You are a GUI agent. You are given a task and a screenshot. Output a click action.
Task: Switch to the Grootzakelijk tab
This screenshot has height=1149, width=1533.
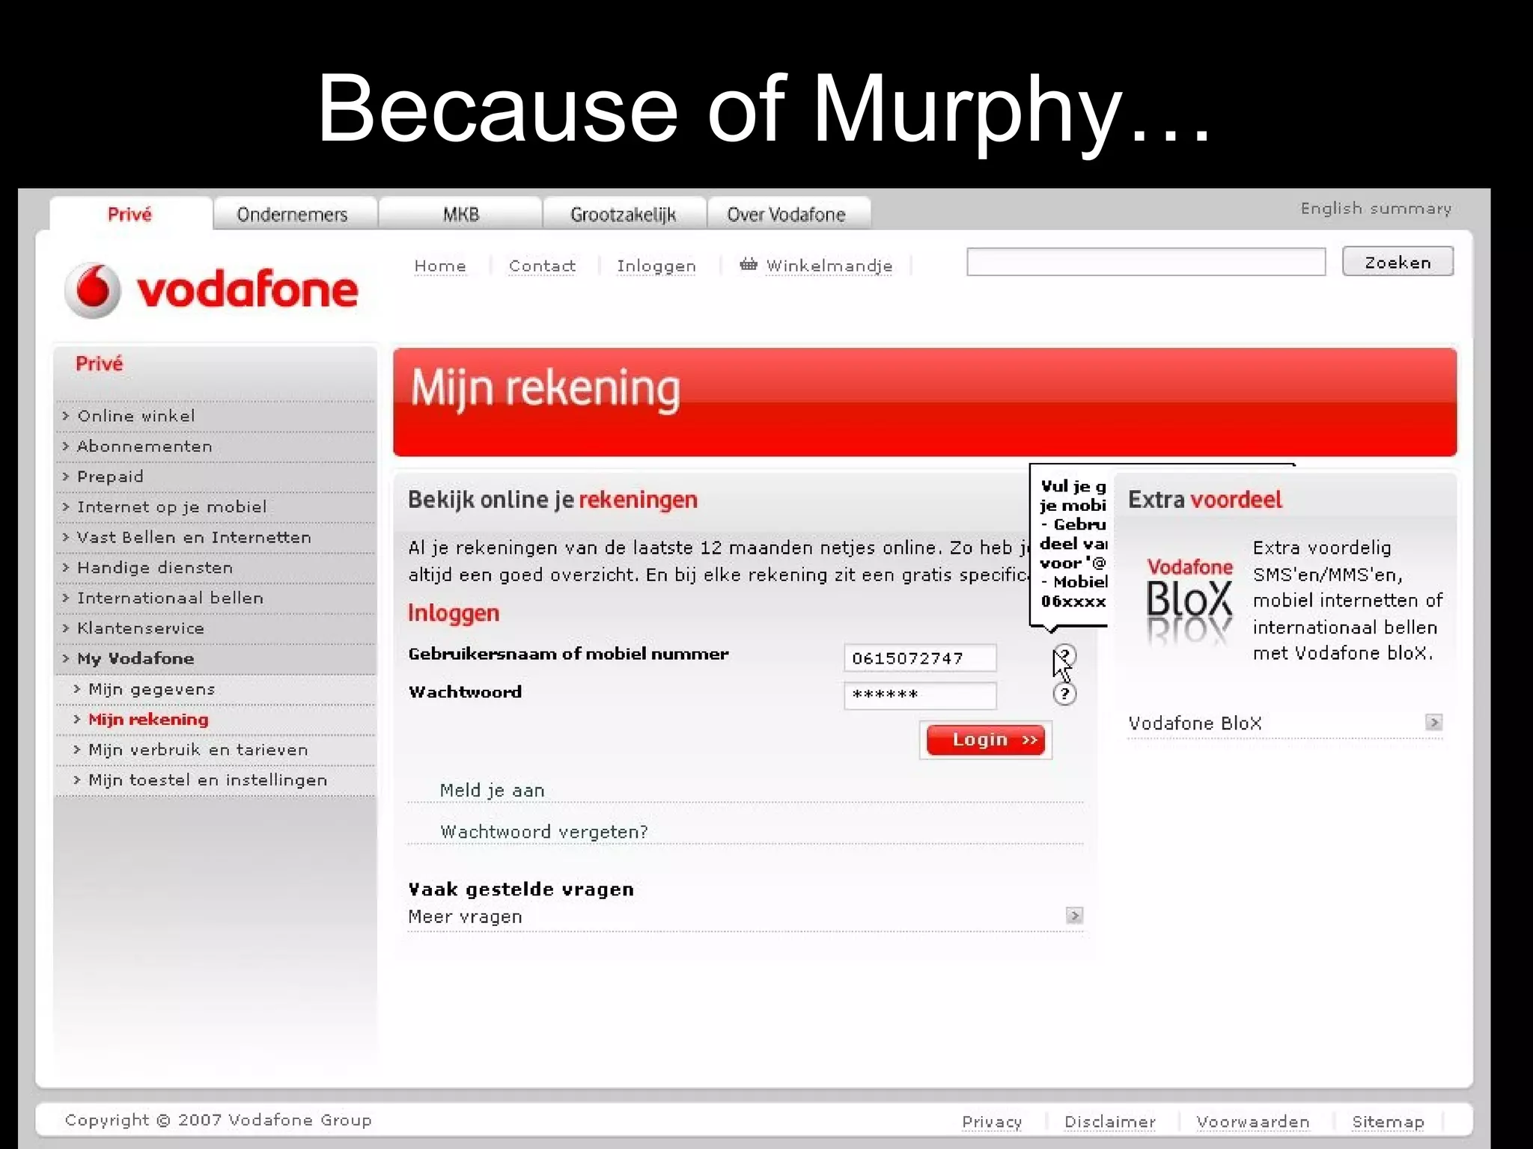coord(624,215)
